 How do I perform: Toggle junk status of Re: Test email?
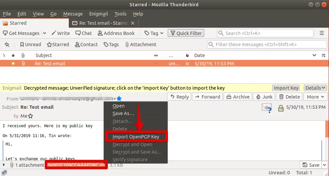click(x=187, y=63)
